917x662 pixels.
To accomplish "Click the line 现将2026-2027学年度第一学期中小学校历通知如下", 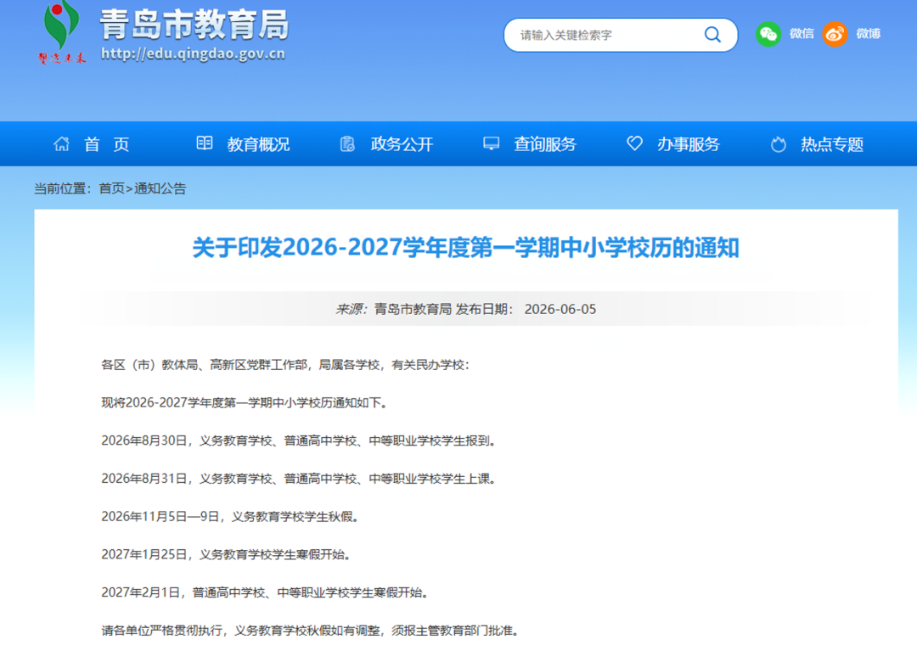I will click(244, 403).
